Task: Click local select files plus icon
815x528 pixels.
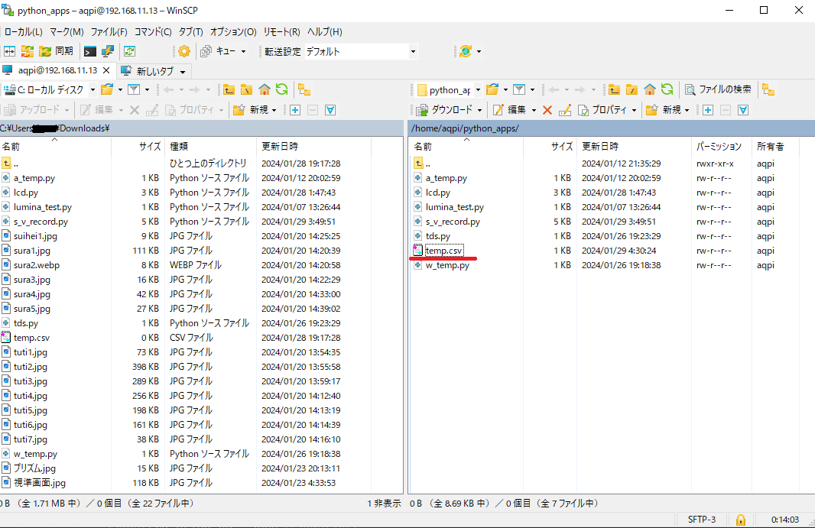Action: click(x=295, y=110)
